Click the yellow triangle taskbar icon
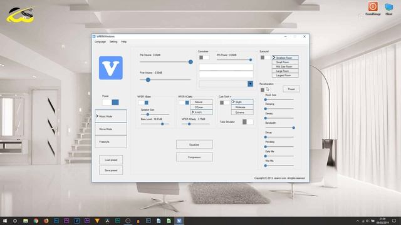 click(97, 221)
